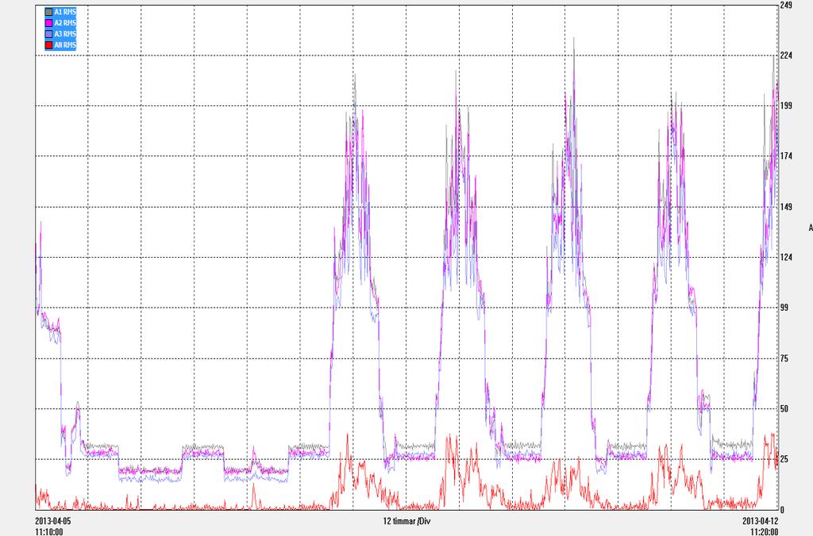The image size is (813, 536).
Task: Click the '249' y-axis value
Action: click(x=786, y=6)
